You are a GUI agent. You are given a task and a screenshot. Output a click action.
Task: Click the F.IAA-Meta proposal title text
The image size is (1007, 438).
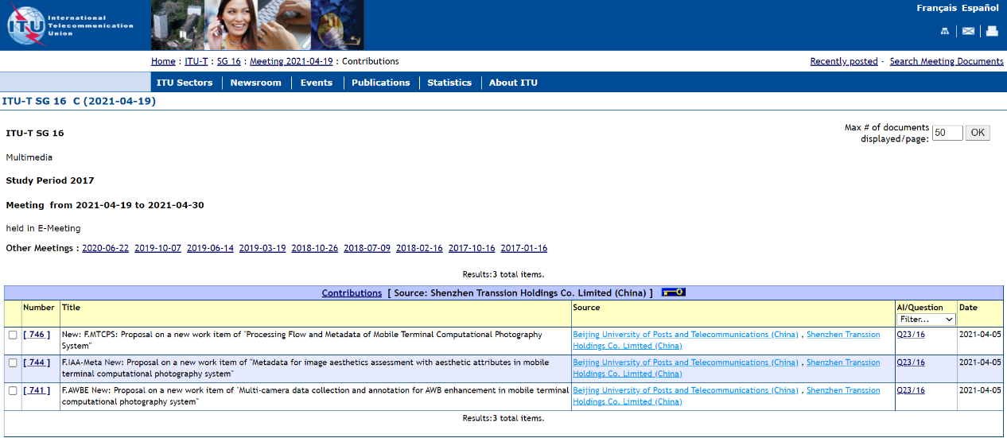[305, 368]
